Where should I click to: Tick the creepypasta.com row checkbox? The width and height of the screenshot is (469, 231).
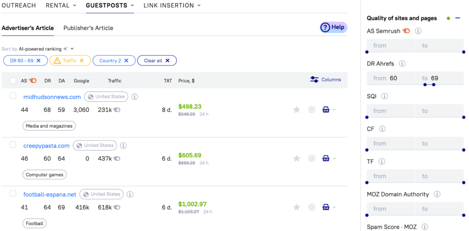13,145
